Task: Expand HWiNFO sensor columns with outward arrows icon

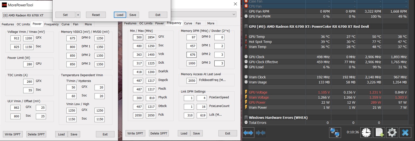Action: [248, 133]
